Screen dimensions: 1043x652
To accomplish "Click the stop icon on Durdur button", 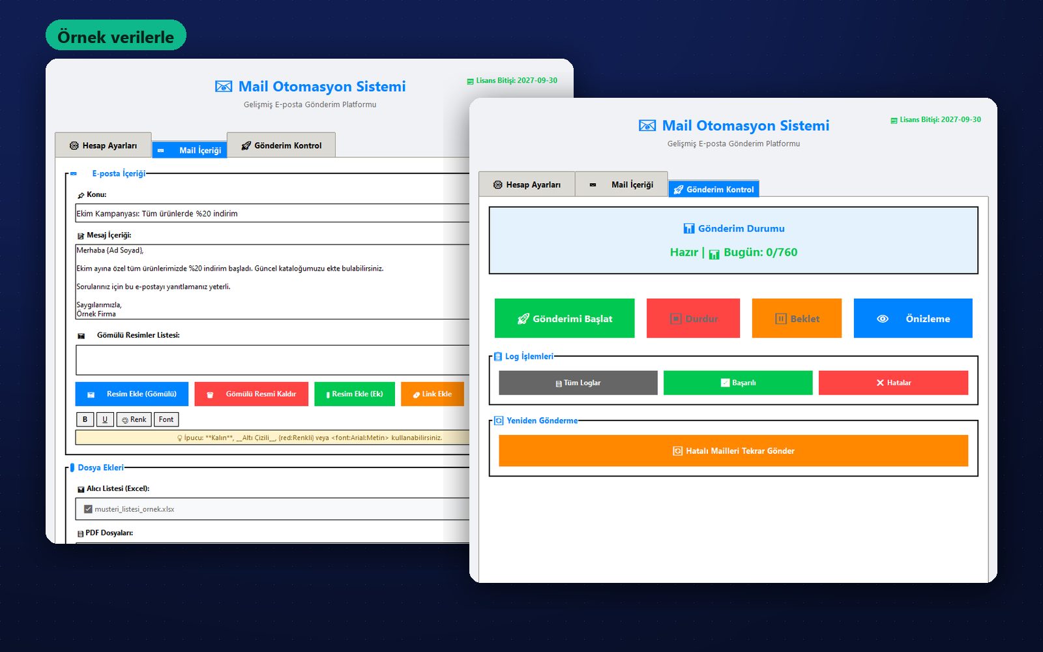I will [676, 319].
